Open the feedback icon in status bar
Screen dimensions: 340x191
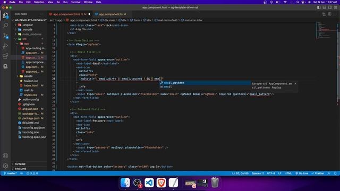click(x=329, y=173)
